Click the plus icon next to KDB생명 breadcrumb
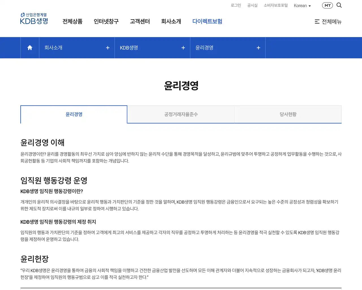This screenshot has height=290, width=362. (x=183, y=48)
